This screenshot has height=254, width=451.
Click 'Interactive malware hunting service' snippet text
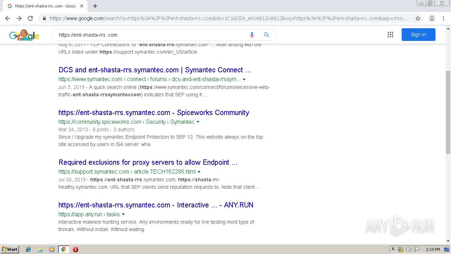pos(156,225)
